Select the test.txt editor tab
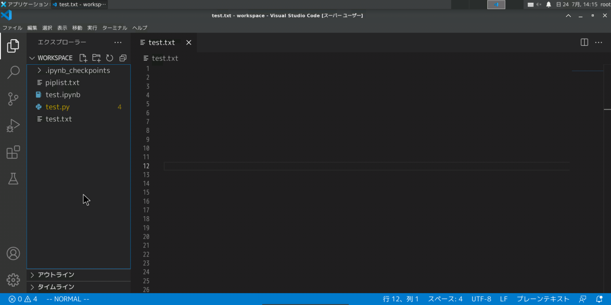The image size is (611, 305). click(x=162, y=42)
